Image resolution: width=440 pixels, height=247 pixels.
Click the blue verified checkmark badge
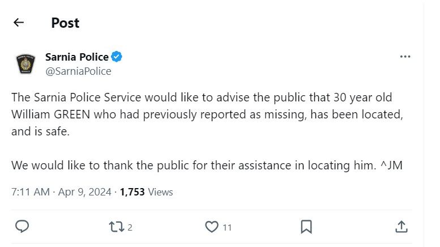[x=117, y=57]
